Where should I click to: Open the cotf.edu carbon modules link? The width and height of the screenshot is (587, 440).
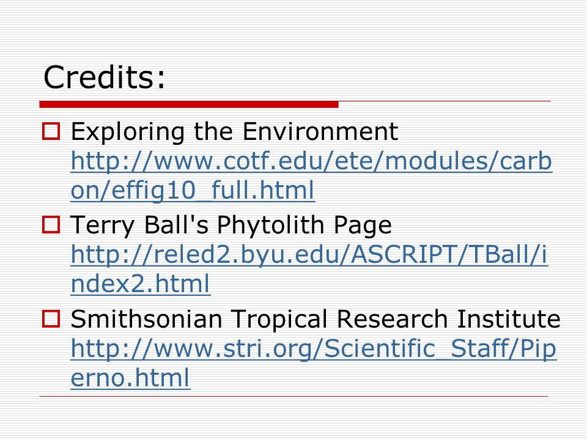[x=311, y=161]
